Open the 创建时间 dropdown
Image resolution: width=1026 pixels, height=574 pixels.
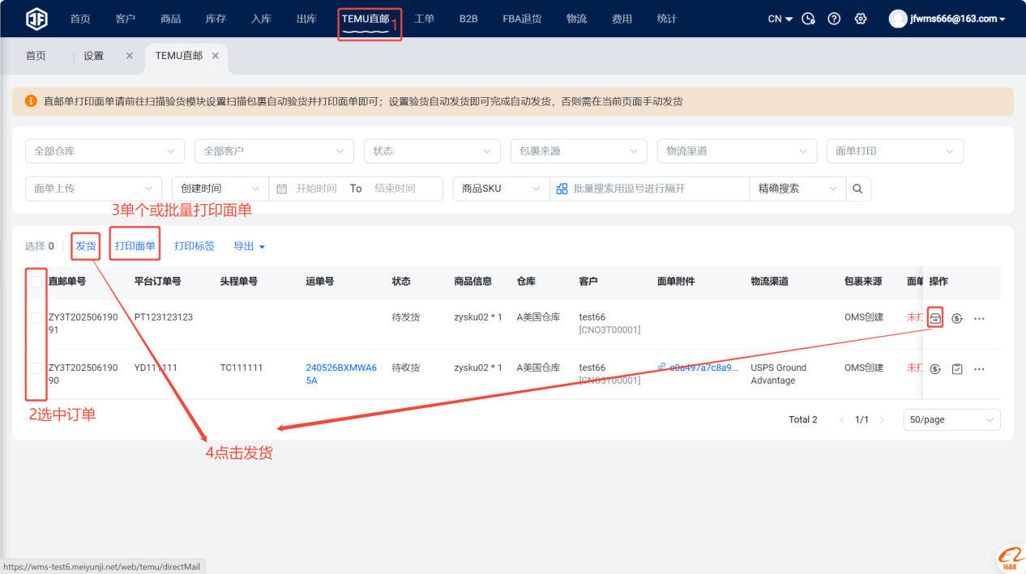pyautogui.click(x=220, y=189)
